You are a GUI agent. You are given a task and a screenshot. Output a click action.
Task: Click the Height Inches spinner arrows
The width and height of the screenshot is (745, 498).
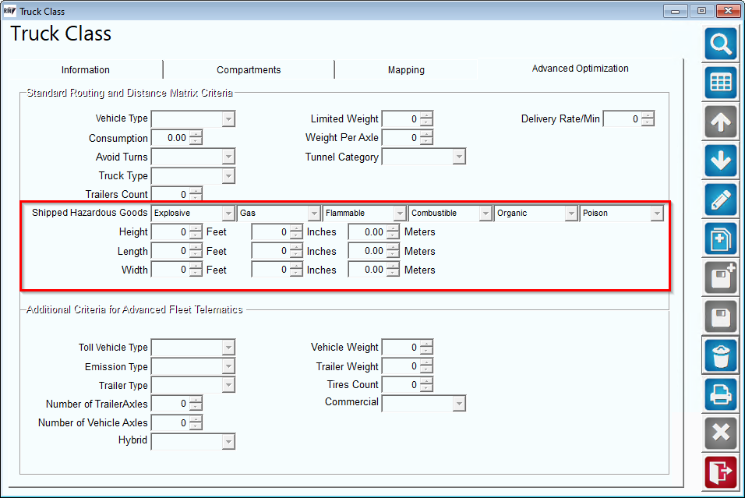point(296,232)
